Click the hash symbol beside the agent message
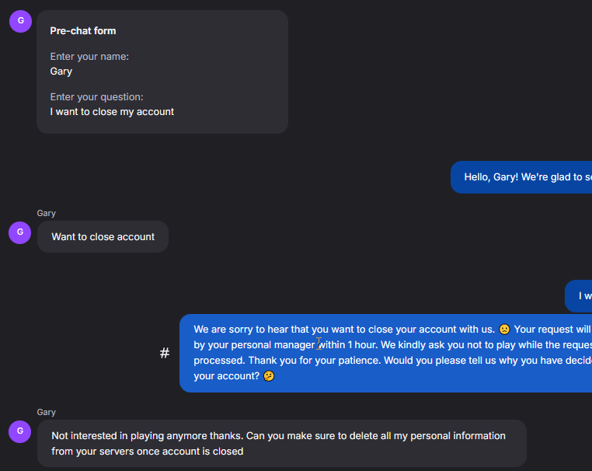The image size is (592, 471). tap(165, 353)
